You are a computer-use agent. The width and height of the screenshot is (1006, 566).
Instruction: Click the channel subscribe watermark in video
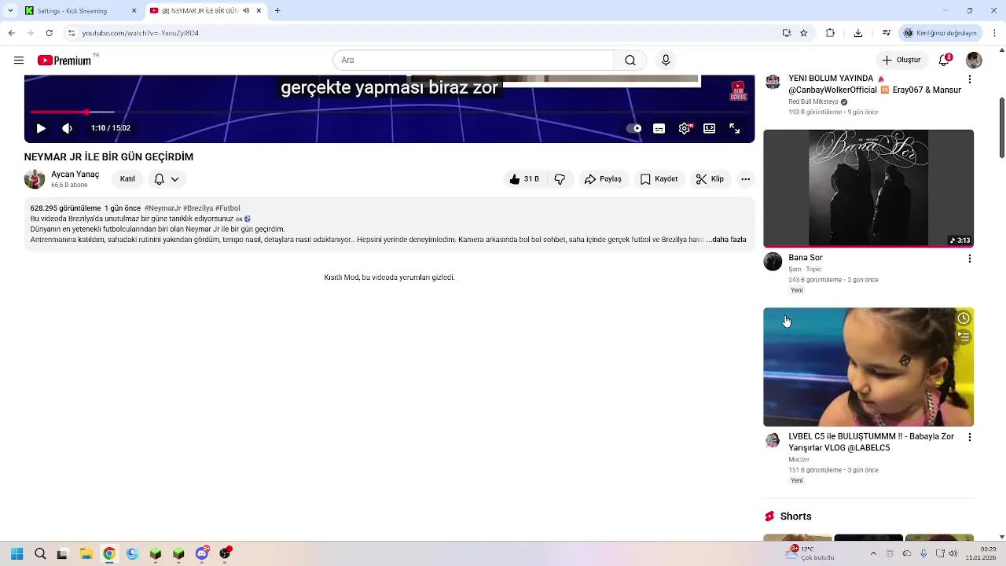tap(738, 90)
